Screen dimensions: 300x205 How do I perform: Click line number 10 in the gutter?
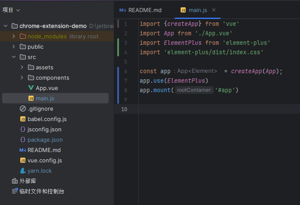pyautogui.click(x=124, y=109)
